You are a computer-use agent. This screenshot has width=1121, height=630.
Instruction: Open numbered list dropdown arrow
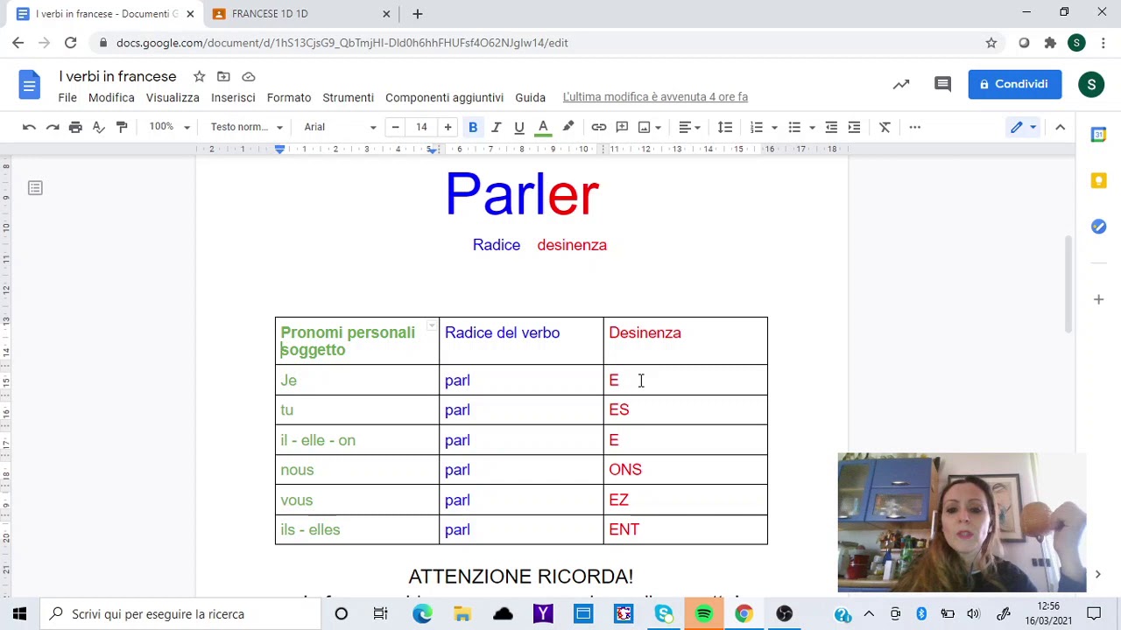774,127
